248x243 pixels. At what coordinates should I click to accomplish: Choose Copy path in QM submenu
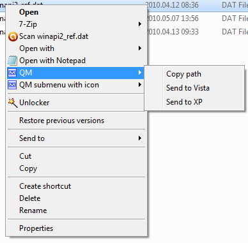pos(183,74)
